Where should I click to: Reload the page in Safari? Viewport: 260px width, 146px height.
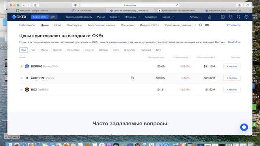177,5
